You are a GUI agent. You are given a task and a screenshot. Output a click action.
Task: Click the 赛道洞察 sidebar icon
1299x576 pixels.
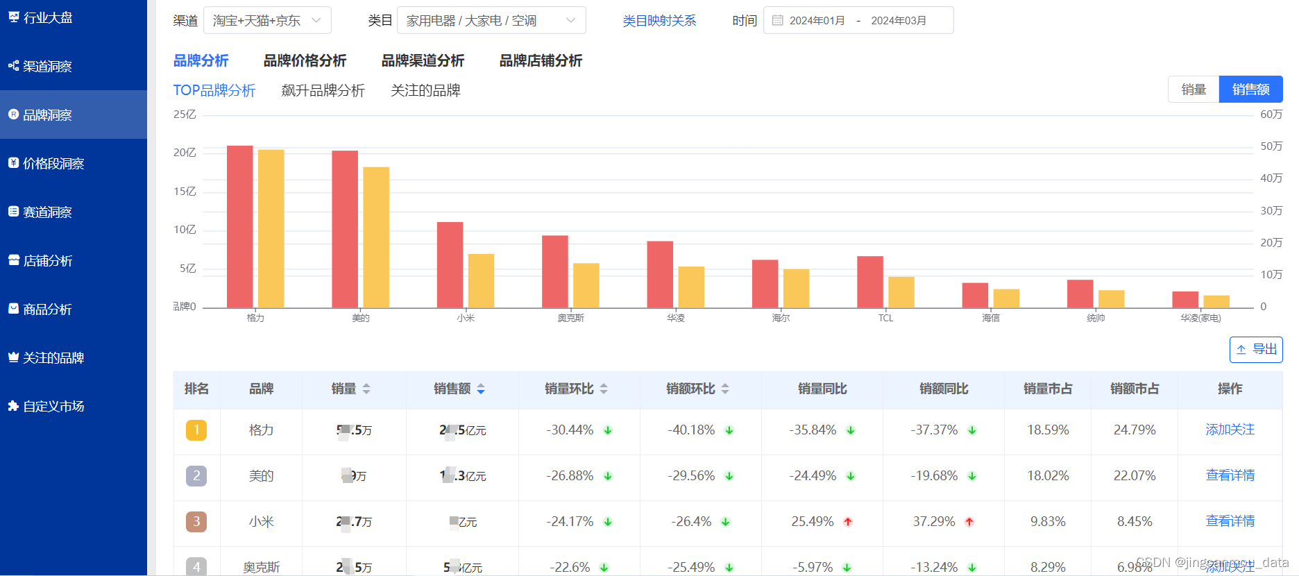[x=13, y=212]
